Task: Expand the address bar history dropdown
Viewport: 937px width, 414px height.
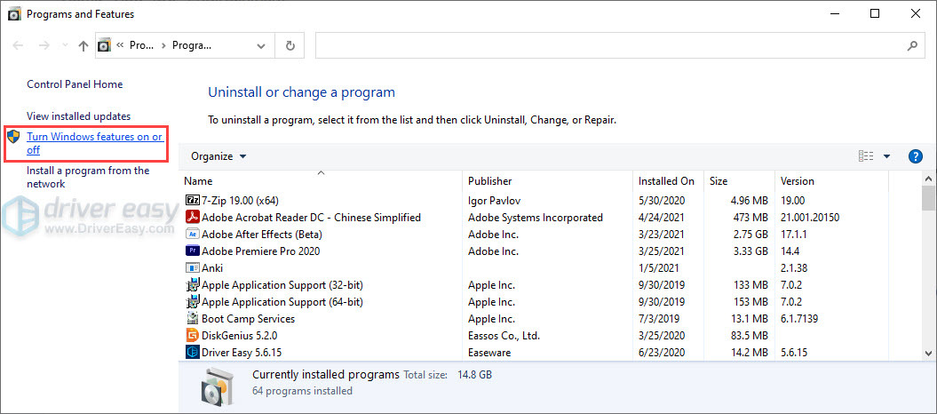Action: [x=261, y=45]
